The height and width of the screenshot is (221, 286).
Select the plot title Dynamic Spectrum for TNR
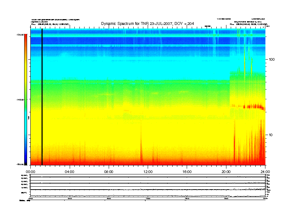point(147,23)
